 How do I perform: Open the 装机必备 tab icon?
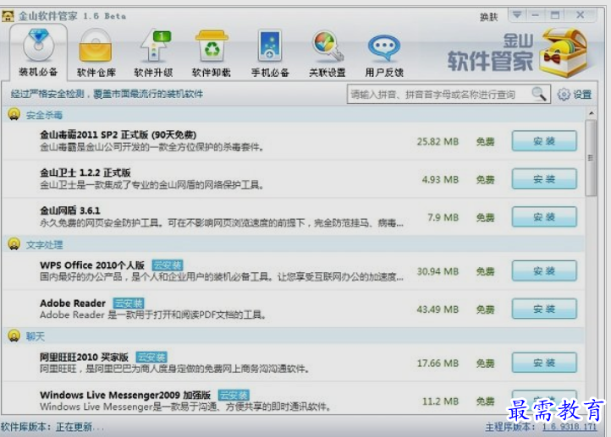(38, 46)
